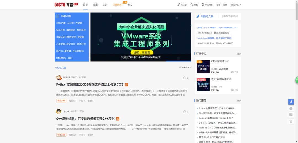298x143 pixels.
Task: Select the 编程语言 category
Action: point(71,30)
